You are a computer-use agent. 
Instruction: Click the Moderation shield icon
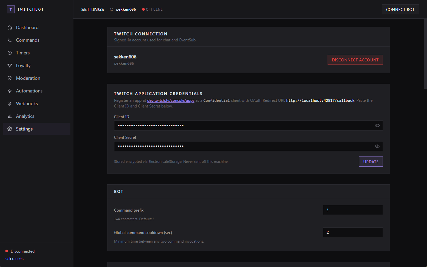click(x=10, y=78)
